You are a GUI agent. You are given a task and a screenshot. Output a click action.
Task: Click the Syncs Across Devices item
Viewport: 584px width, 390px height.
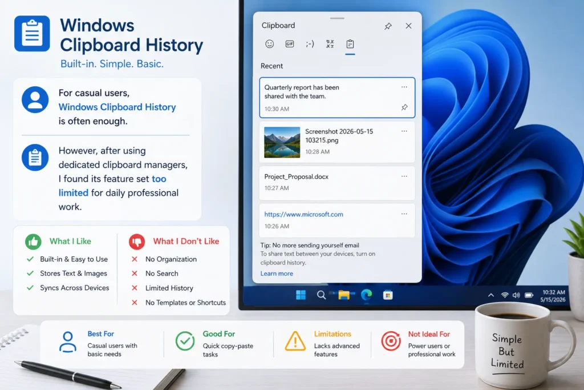[75, 288]
